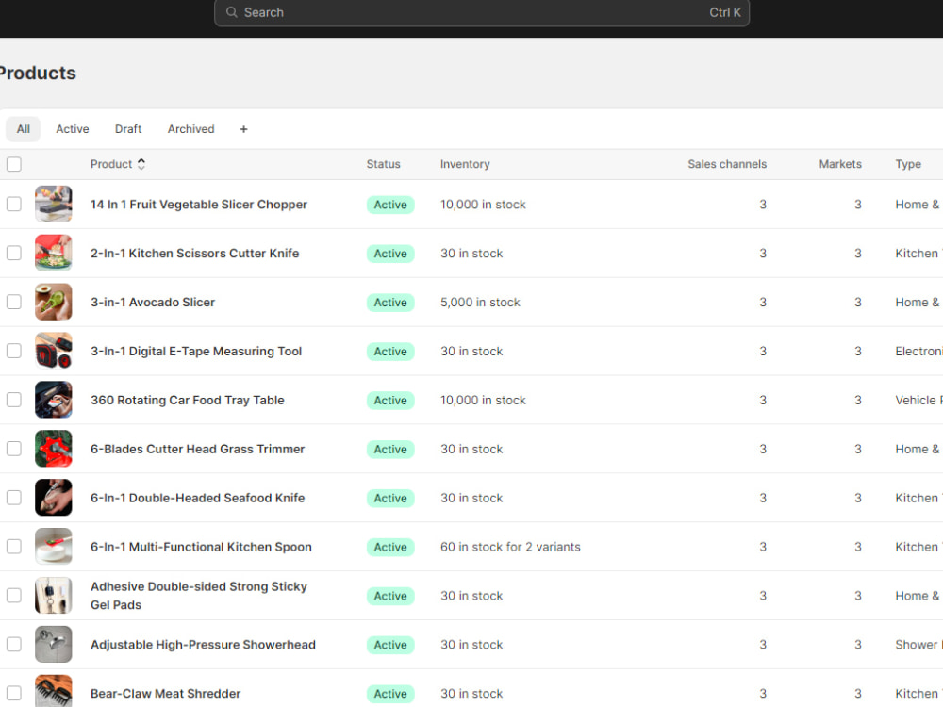Switch to the Active tab
This screenshot has width=943, height=707.
(73, 129)
